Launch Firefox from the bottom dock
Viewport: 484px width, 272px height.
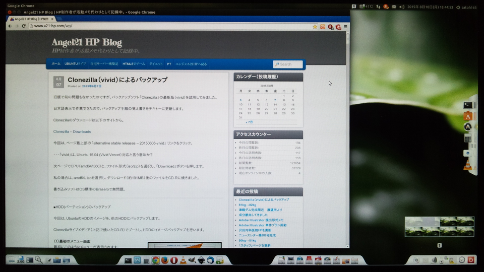(x=165, y=260)
